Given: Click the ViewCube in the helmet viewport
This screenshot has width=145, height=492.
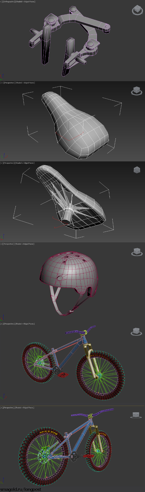Looking at the screenshot, I should click(137, 251).
